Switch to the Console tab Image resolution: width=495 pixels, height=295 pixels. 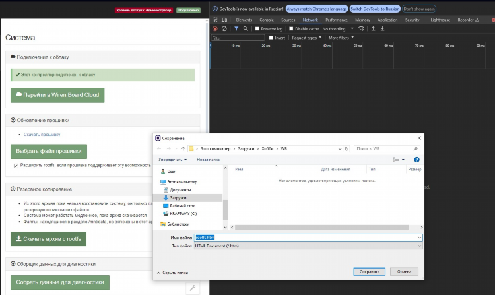point(267,20)
